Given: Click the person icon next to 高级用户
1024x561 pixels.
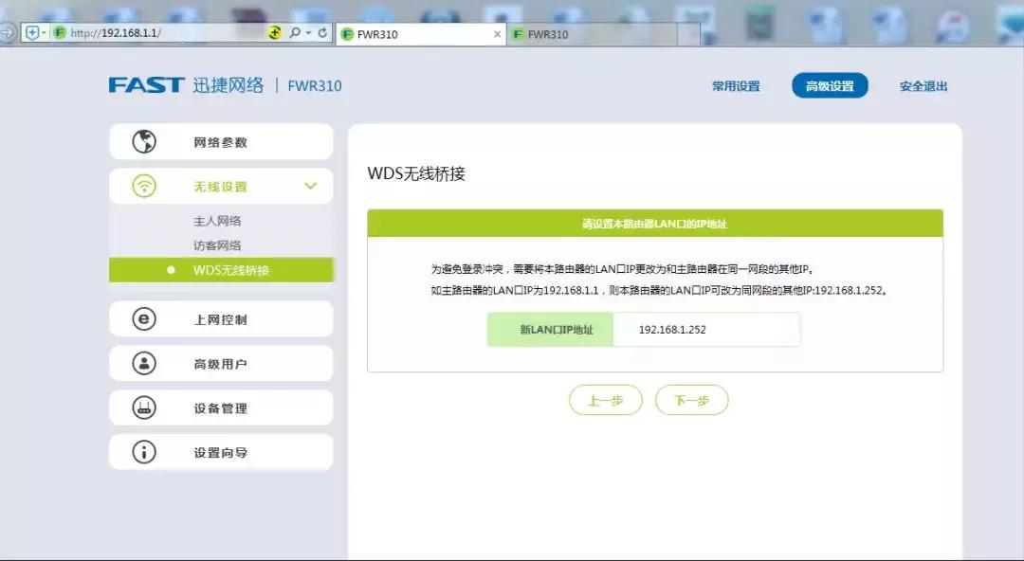Looking at the screenshot, I should coord(144,363).
